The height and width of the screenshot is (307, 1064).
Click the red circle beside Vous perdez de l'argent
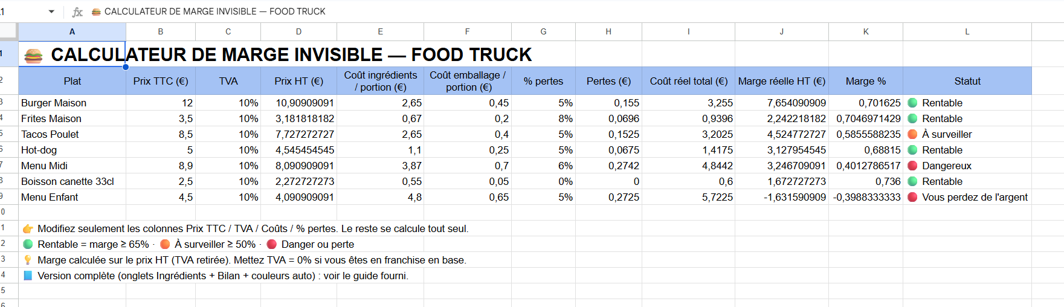coord(912,197)
